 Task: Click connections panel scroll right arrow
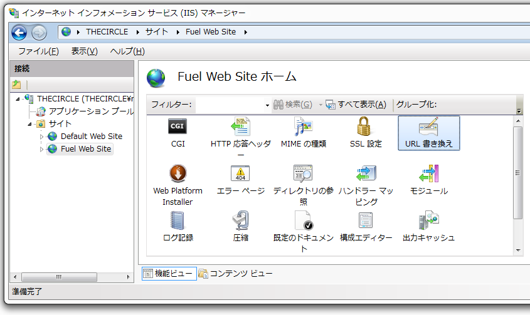[x=128, y=277]
